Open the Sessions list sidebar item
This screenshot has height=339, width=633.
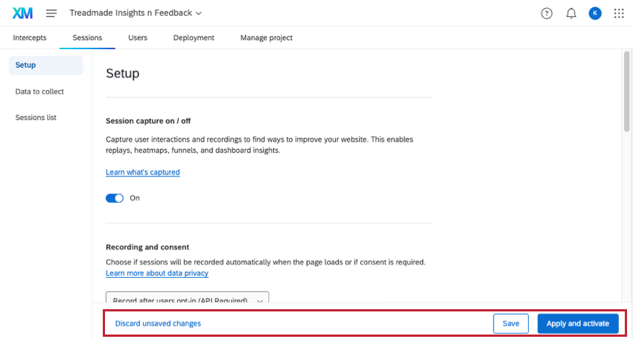click(x=36, y=118)
